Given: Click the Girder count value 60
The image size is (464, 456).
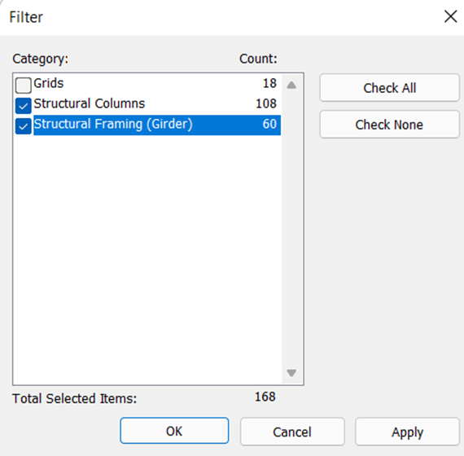Looking at the screenshot, I should click(269, 124).
